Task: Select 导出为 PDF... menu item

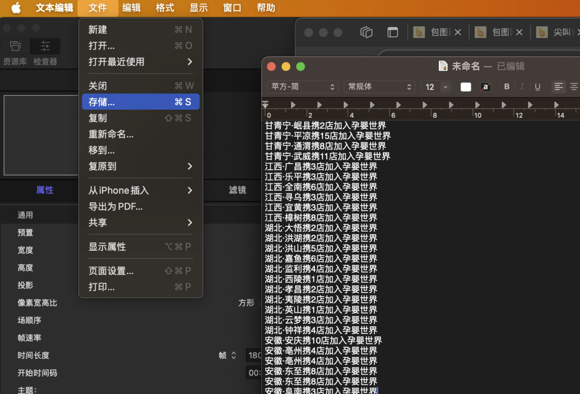Action: (116, 207)
